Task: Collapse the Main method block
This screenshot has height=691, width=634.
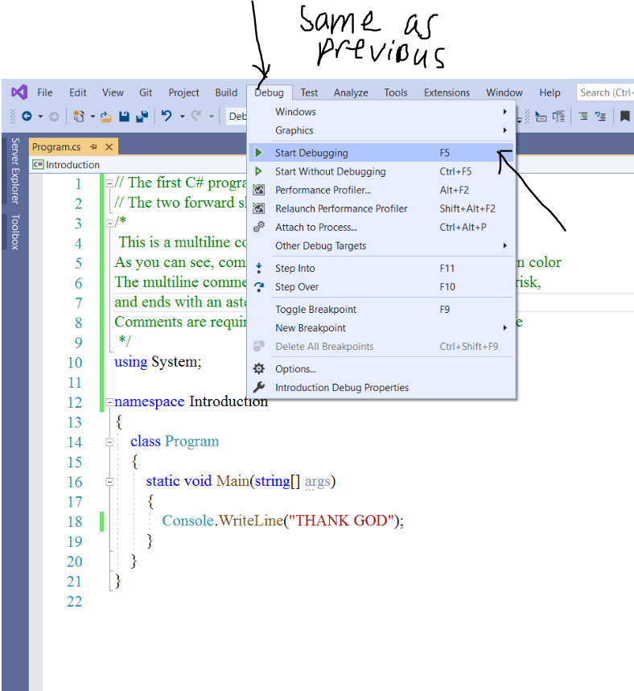Action: pos(109,482)
